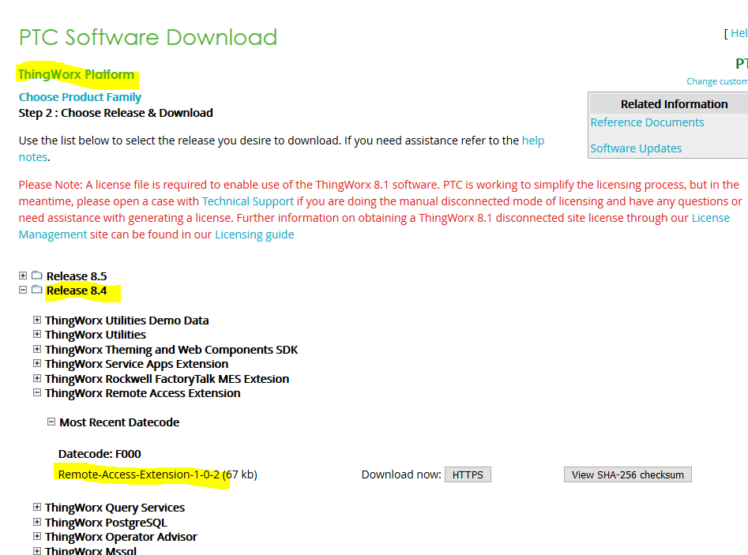Expand ThingWorx Utilities Demo Data
The width and height of the screenshot is (748, 555).
[37, 320]
